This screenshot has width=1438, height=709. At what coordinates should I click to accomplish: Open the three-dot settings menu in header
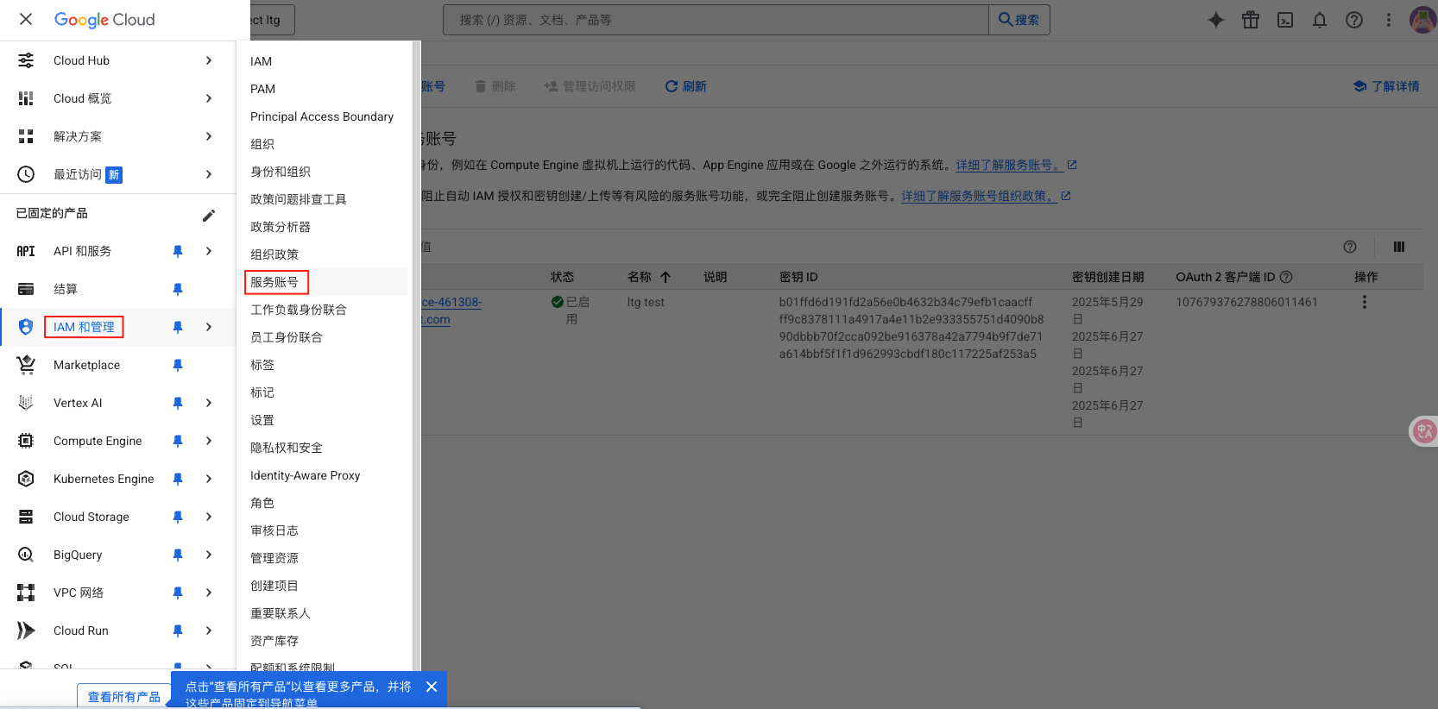pyautogui.click(x=1389, y=20)
